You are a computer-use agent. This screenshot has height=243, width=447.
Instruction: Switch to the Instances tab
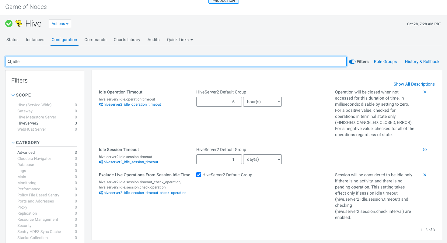(x=35, y=40)
